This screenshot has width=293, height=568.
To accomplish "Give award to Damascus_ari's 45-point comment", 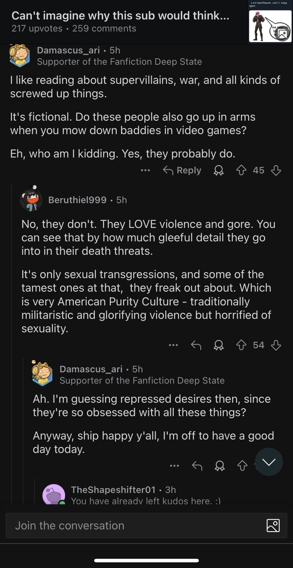I will pos(219,171).
